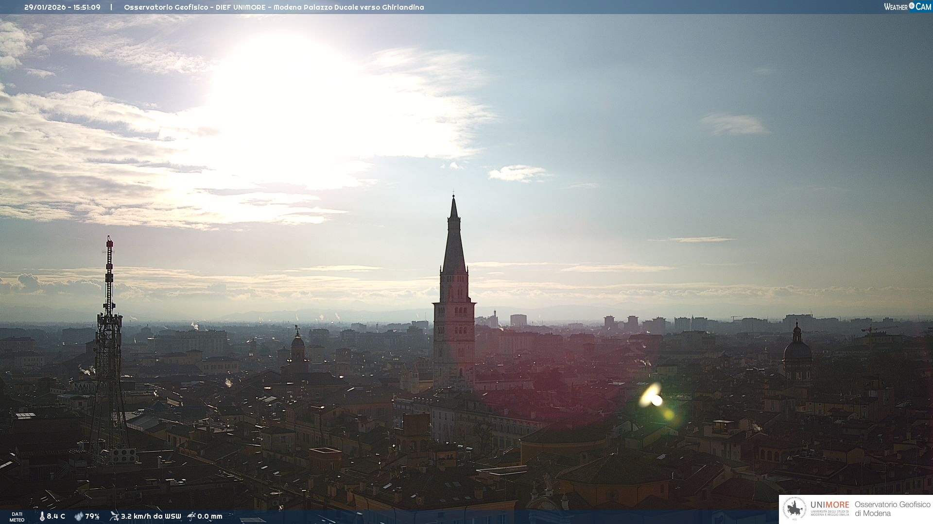Viewport: 933px width, 524px height.
Task: Select the 79% humidity value
Action: [92, 517]
